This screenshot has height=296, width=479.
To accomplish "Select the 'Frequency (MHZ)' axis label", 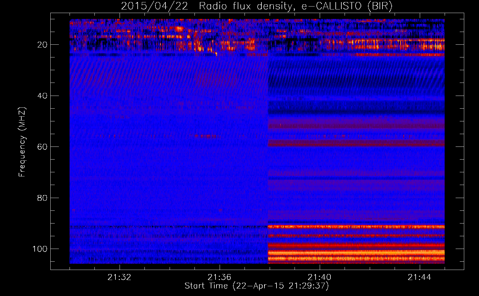I will pos(22,142).
